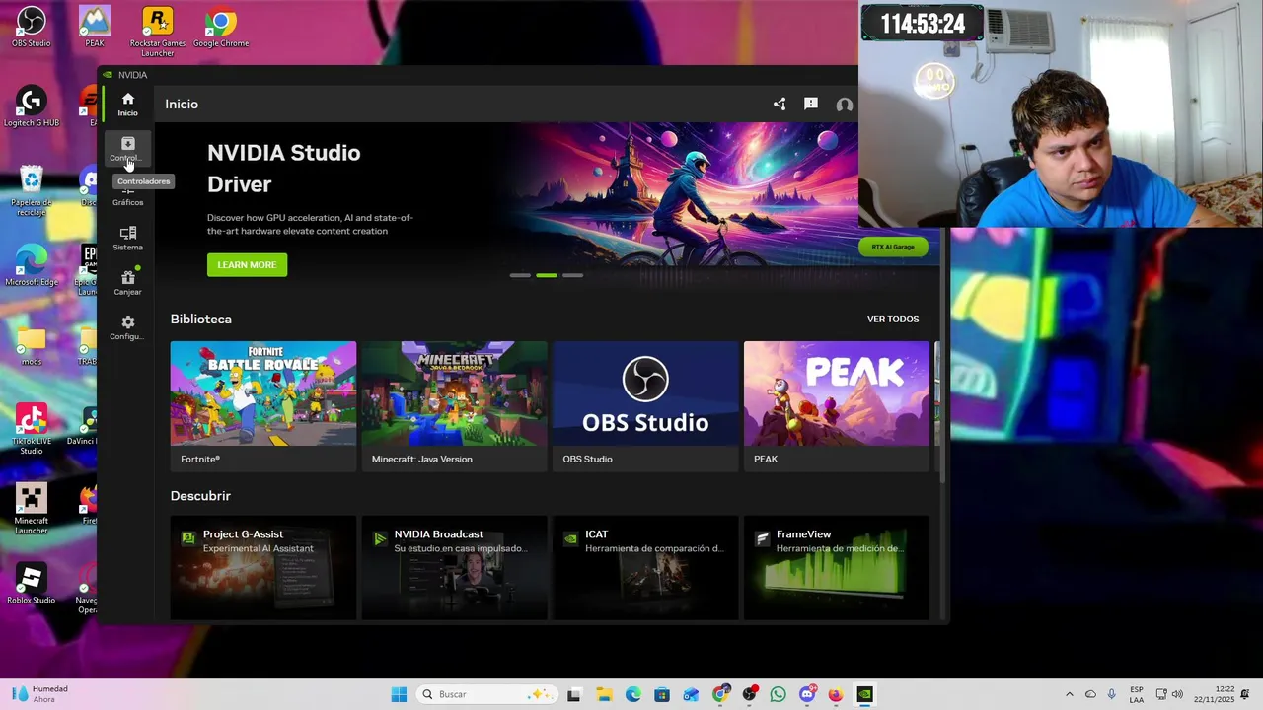Click the Buscar taskbar search box
The height and width of the screenshot is (710, 1263).
tap(487, 694)
